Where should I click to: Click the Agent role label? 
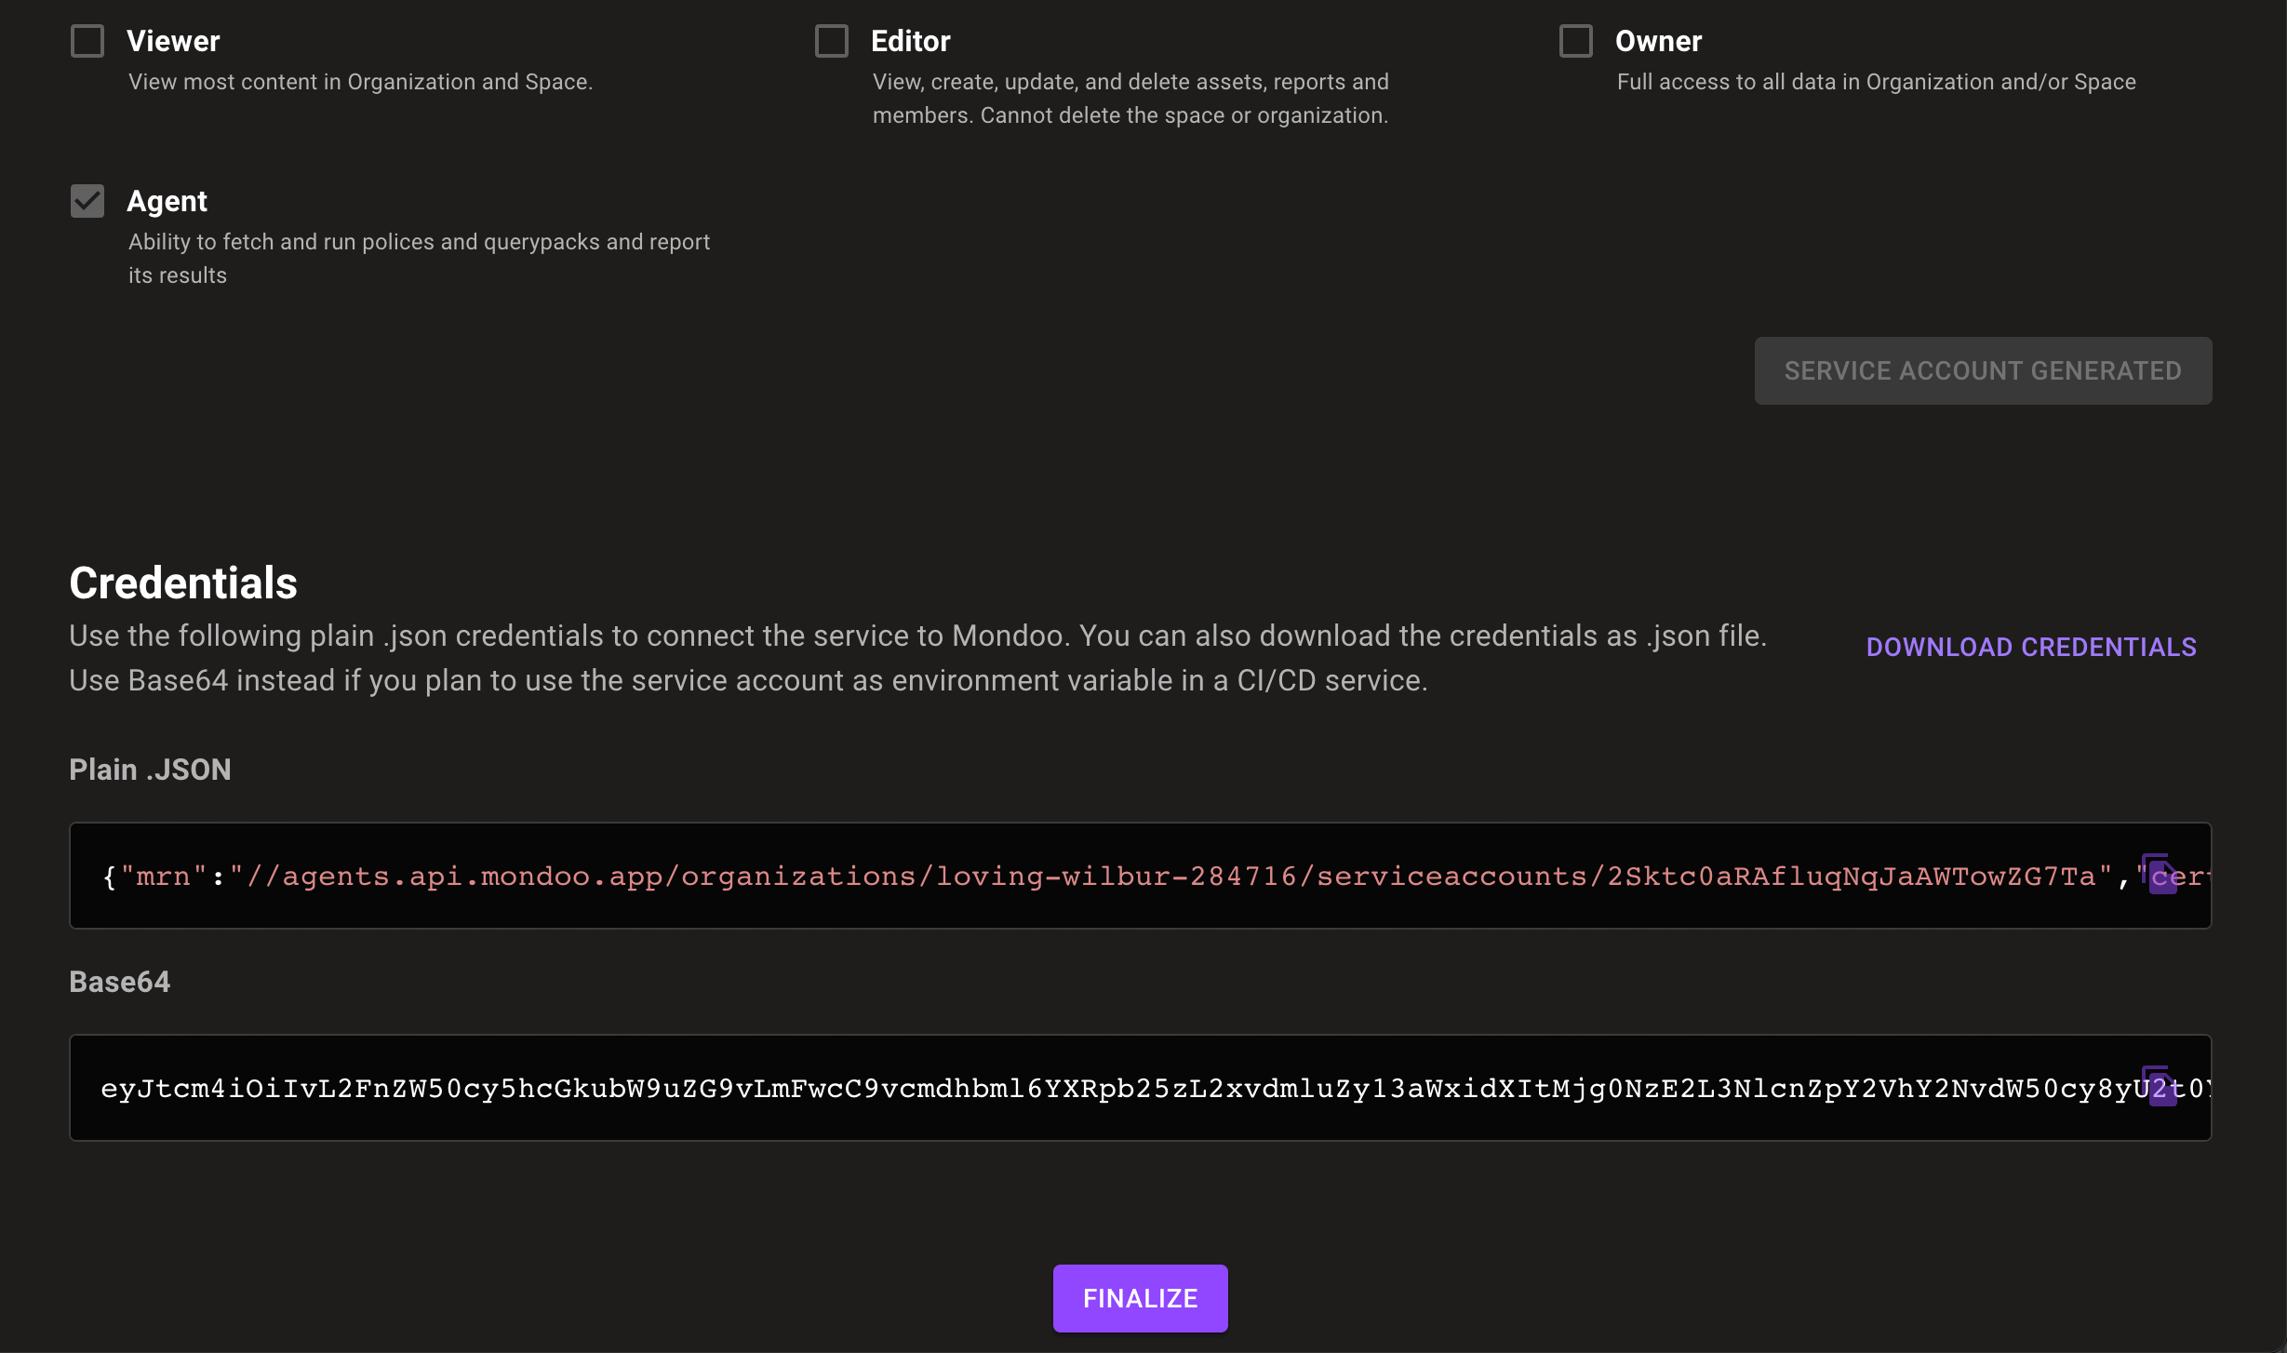pyautogui.click(x=167, y=201)
